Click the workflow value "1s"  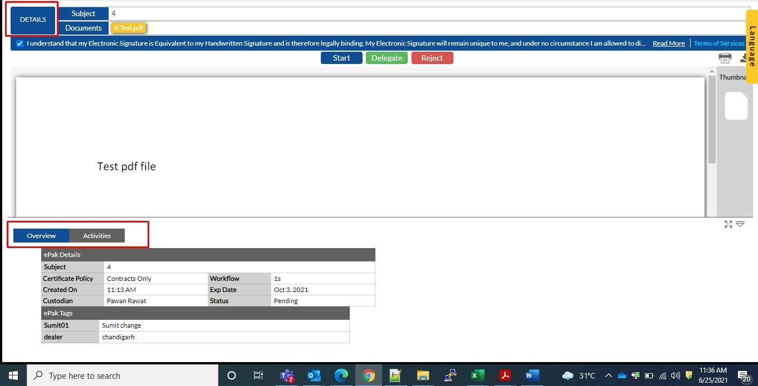[x=277, y=279]
